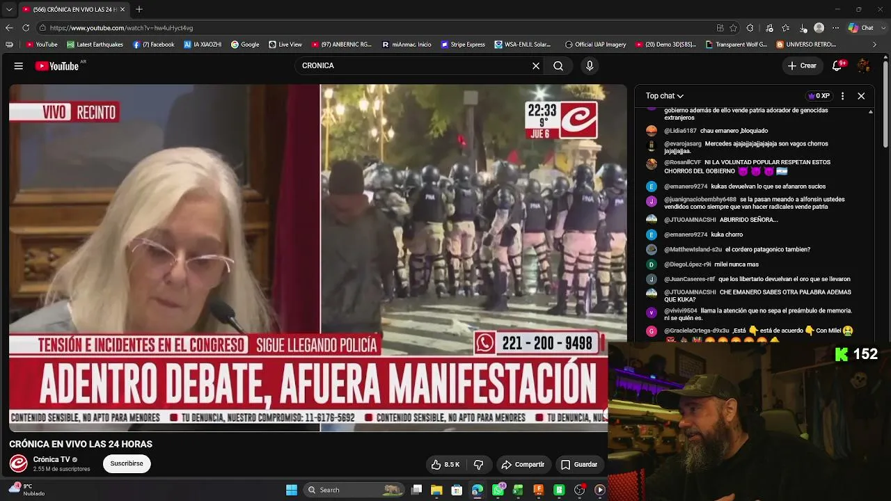Open the Google bookmark
The image size is (891, 501).
(245, 45)
